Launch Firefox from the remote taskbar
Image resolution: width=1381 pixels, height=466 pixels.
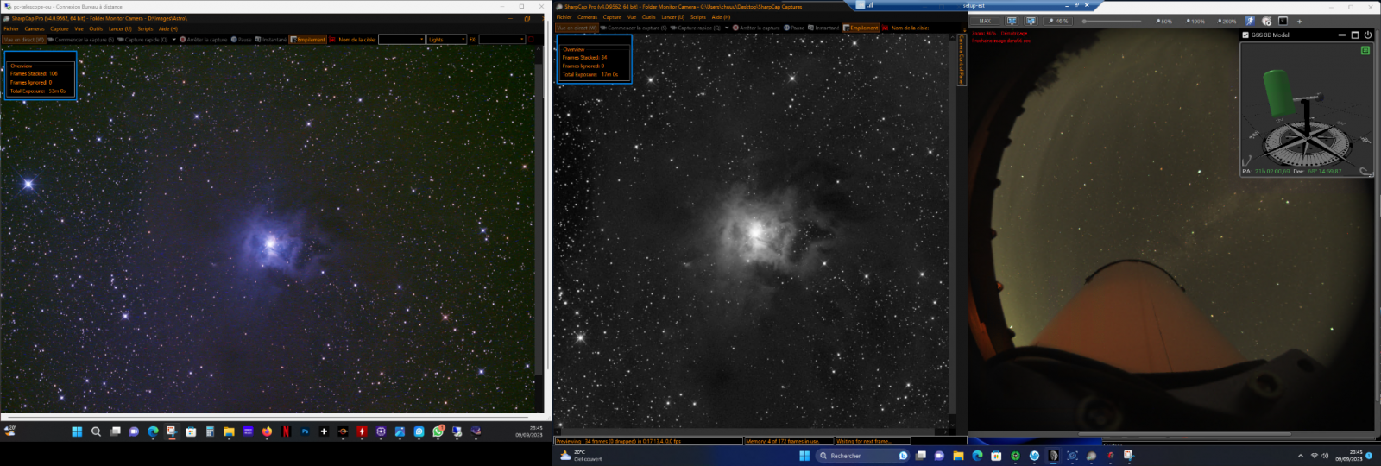[x=267, y=431]
